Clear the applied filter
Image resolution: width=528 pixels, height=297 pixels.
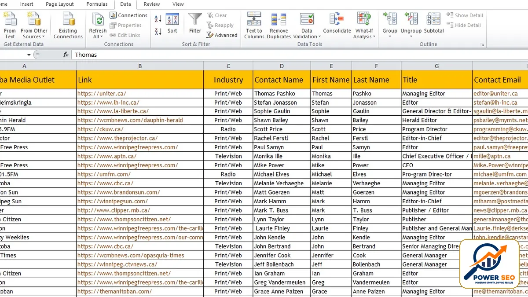click(217, 15)
